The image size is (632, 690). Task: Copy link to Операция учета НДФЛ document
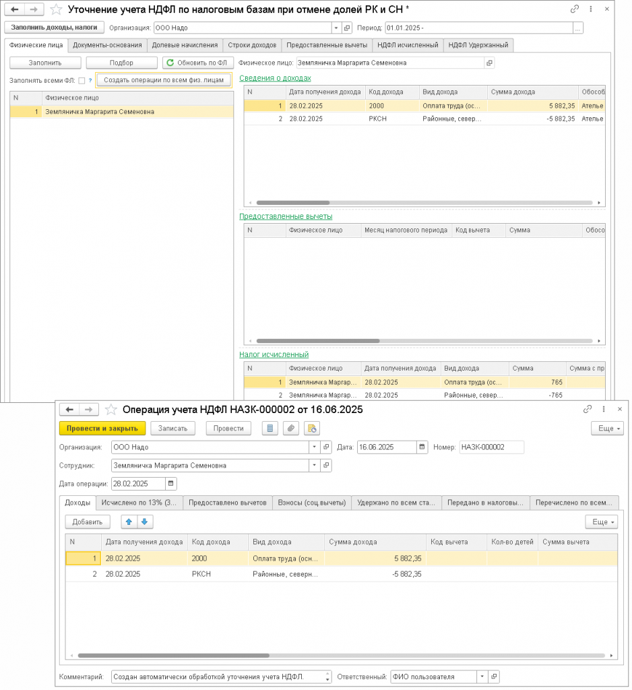587,409
